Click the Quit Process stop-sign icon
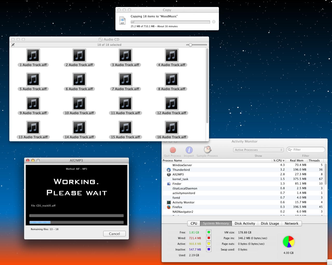Screen dimensions: 332x265 pos(173,150)
